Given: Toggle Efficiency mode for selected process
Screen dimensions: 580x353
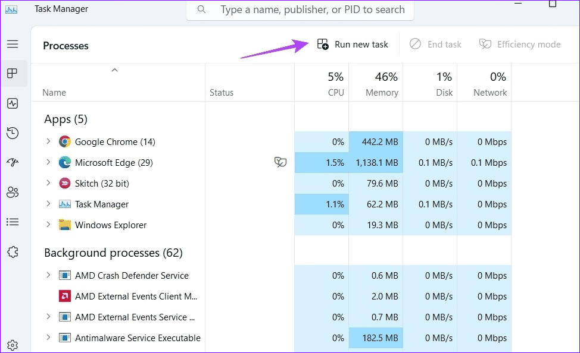Looking at the screenshot, I should point(520,44).
